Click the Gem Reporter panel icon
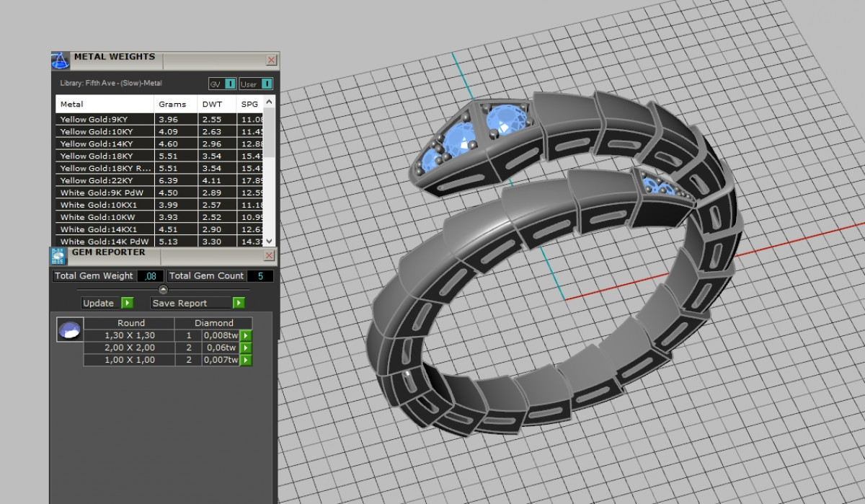865x504 pixels. point(58,256)
